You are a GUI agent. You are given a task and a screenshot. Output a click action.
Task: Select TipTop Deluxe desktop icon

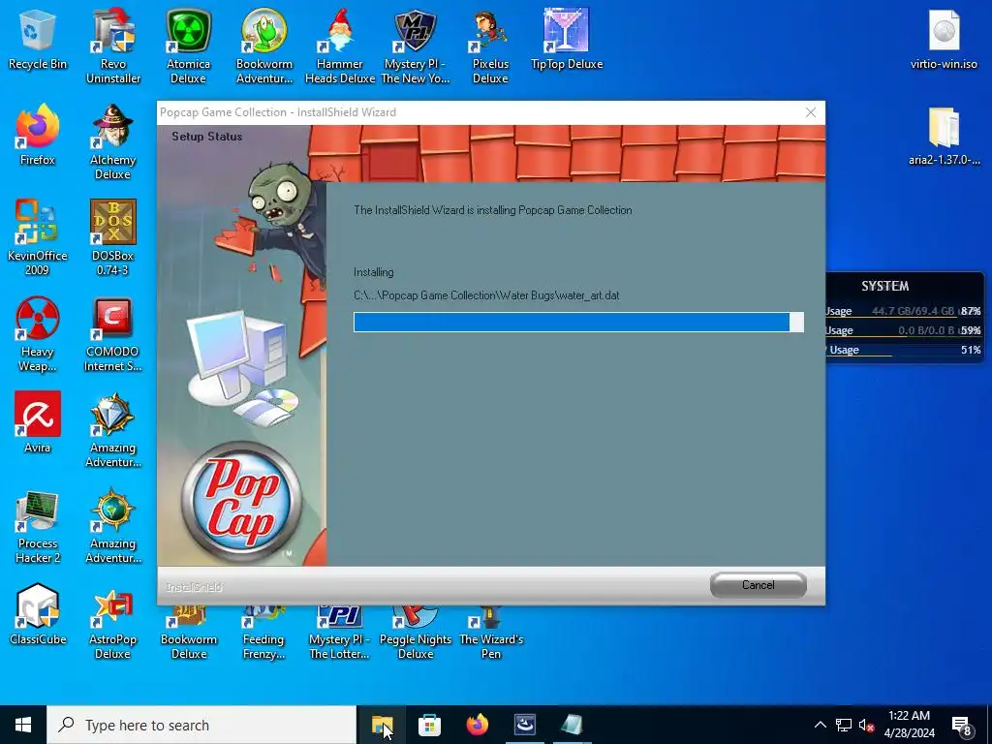[x=566, y=39]
